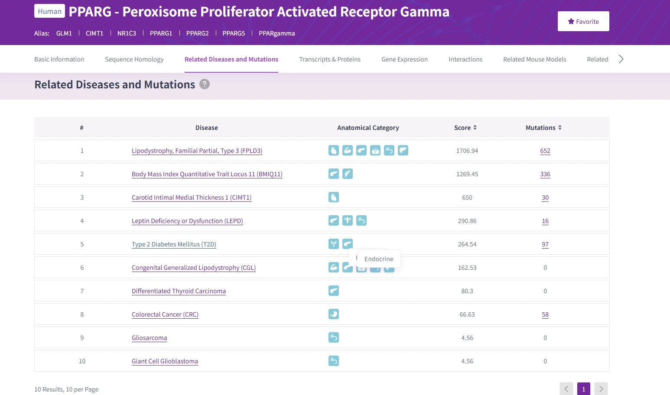Open the Carotid Intimal Medial Thickness 1 disease link
Viewport: 670px width, 395px height.
coord(191,197)
